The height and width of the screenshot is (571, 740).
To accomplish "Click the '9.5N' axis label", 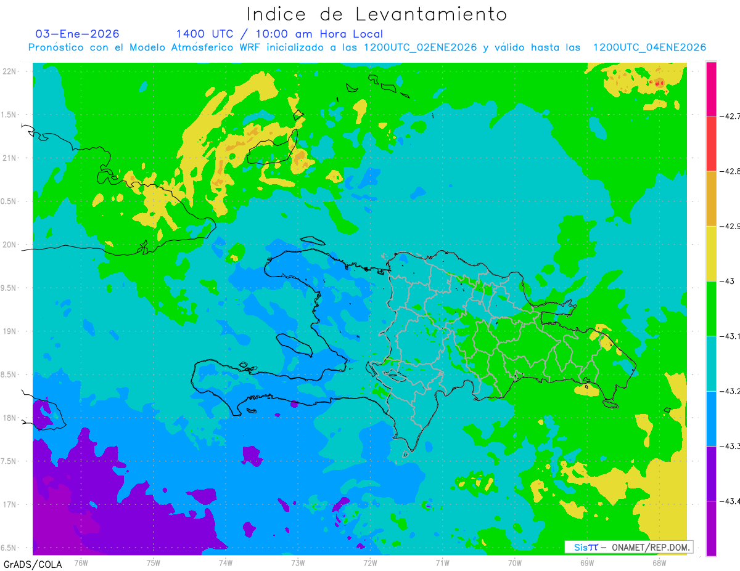I will click(9, 288).
